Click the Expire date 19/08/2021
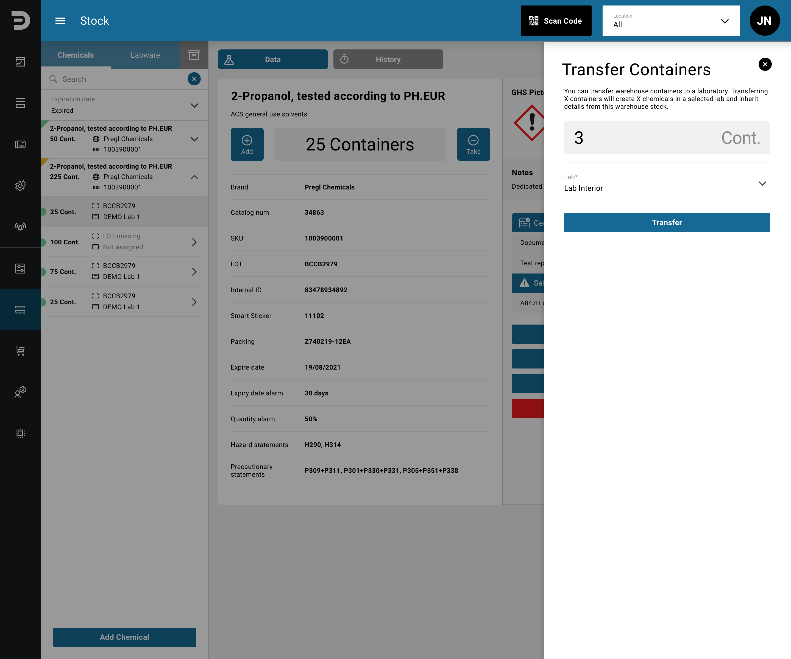This screenshot has height=659, width=791. (x=322, y=367)
